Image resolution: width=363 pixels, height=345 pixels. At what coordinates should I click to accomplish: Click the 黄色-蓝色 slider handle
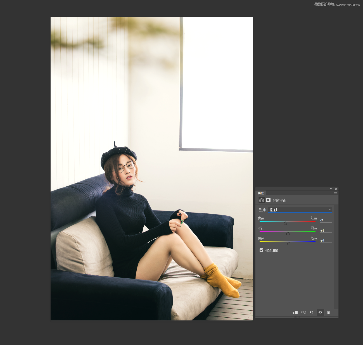coord(289,243)
